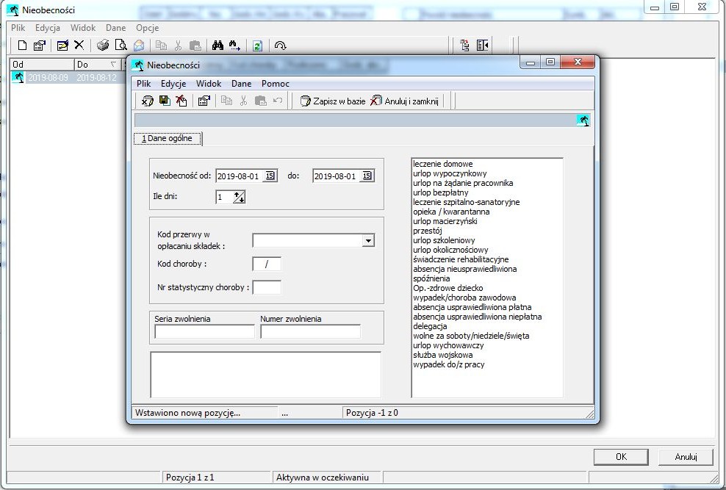The height and width of the screenshot is (490, 726).
Task: Open calendar picker for Nieobecność od date
Action: (x=270, y=176)
